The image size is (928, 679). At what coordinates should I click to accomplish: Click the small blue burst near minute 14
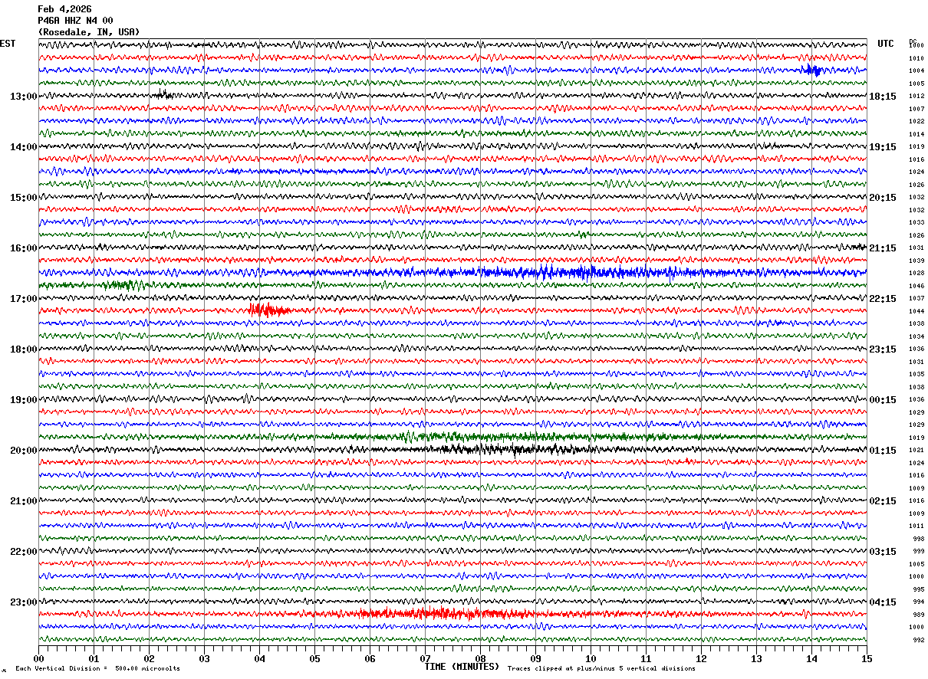point(812,71)
